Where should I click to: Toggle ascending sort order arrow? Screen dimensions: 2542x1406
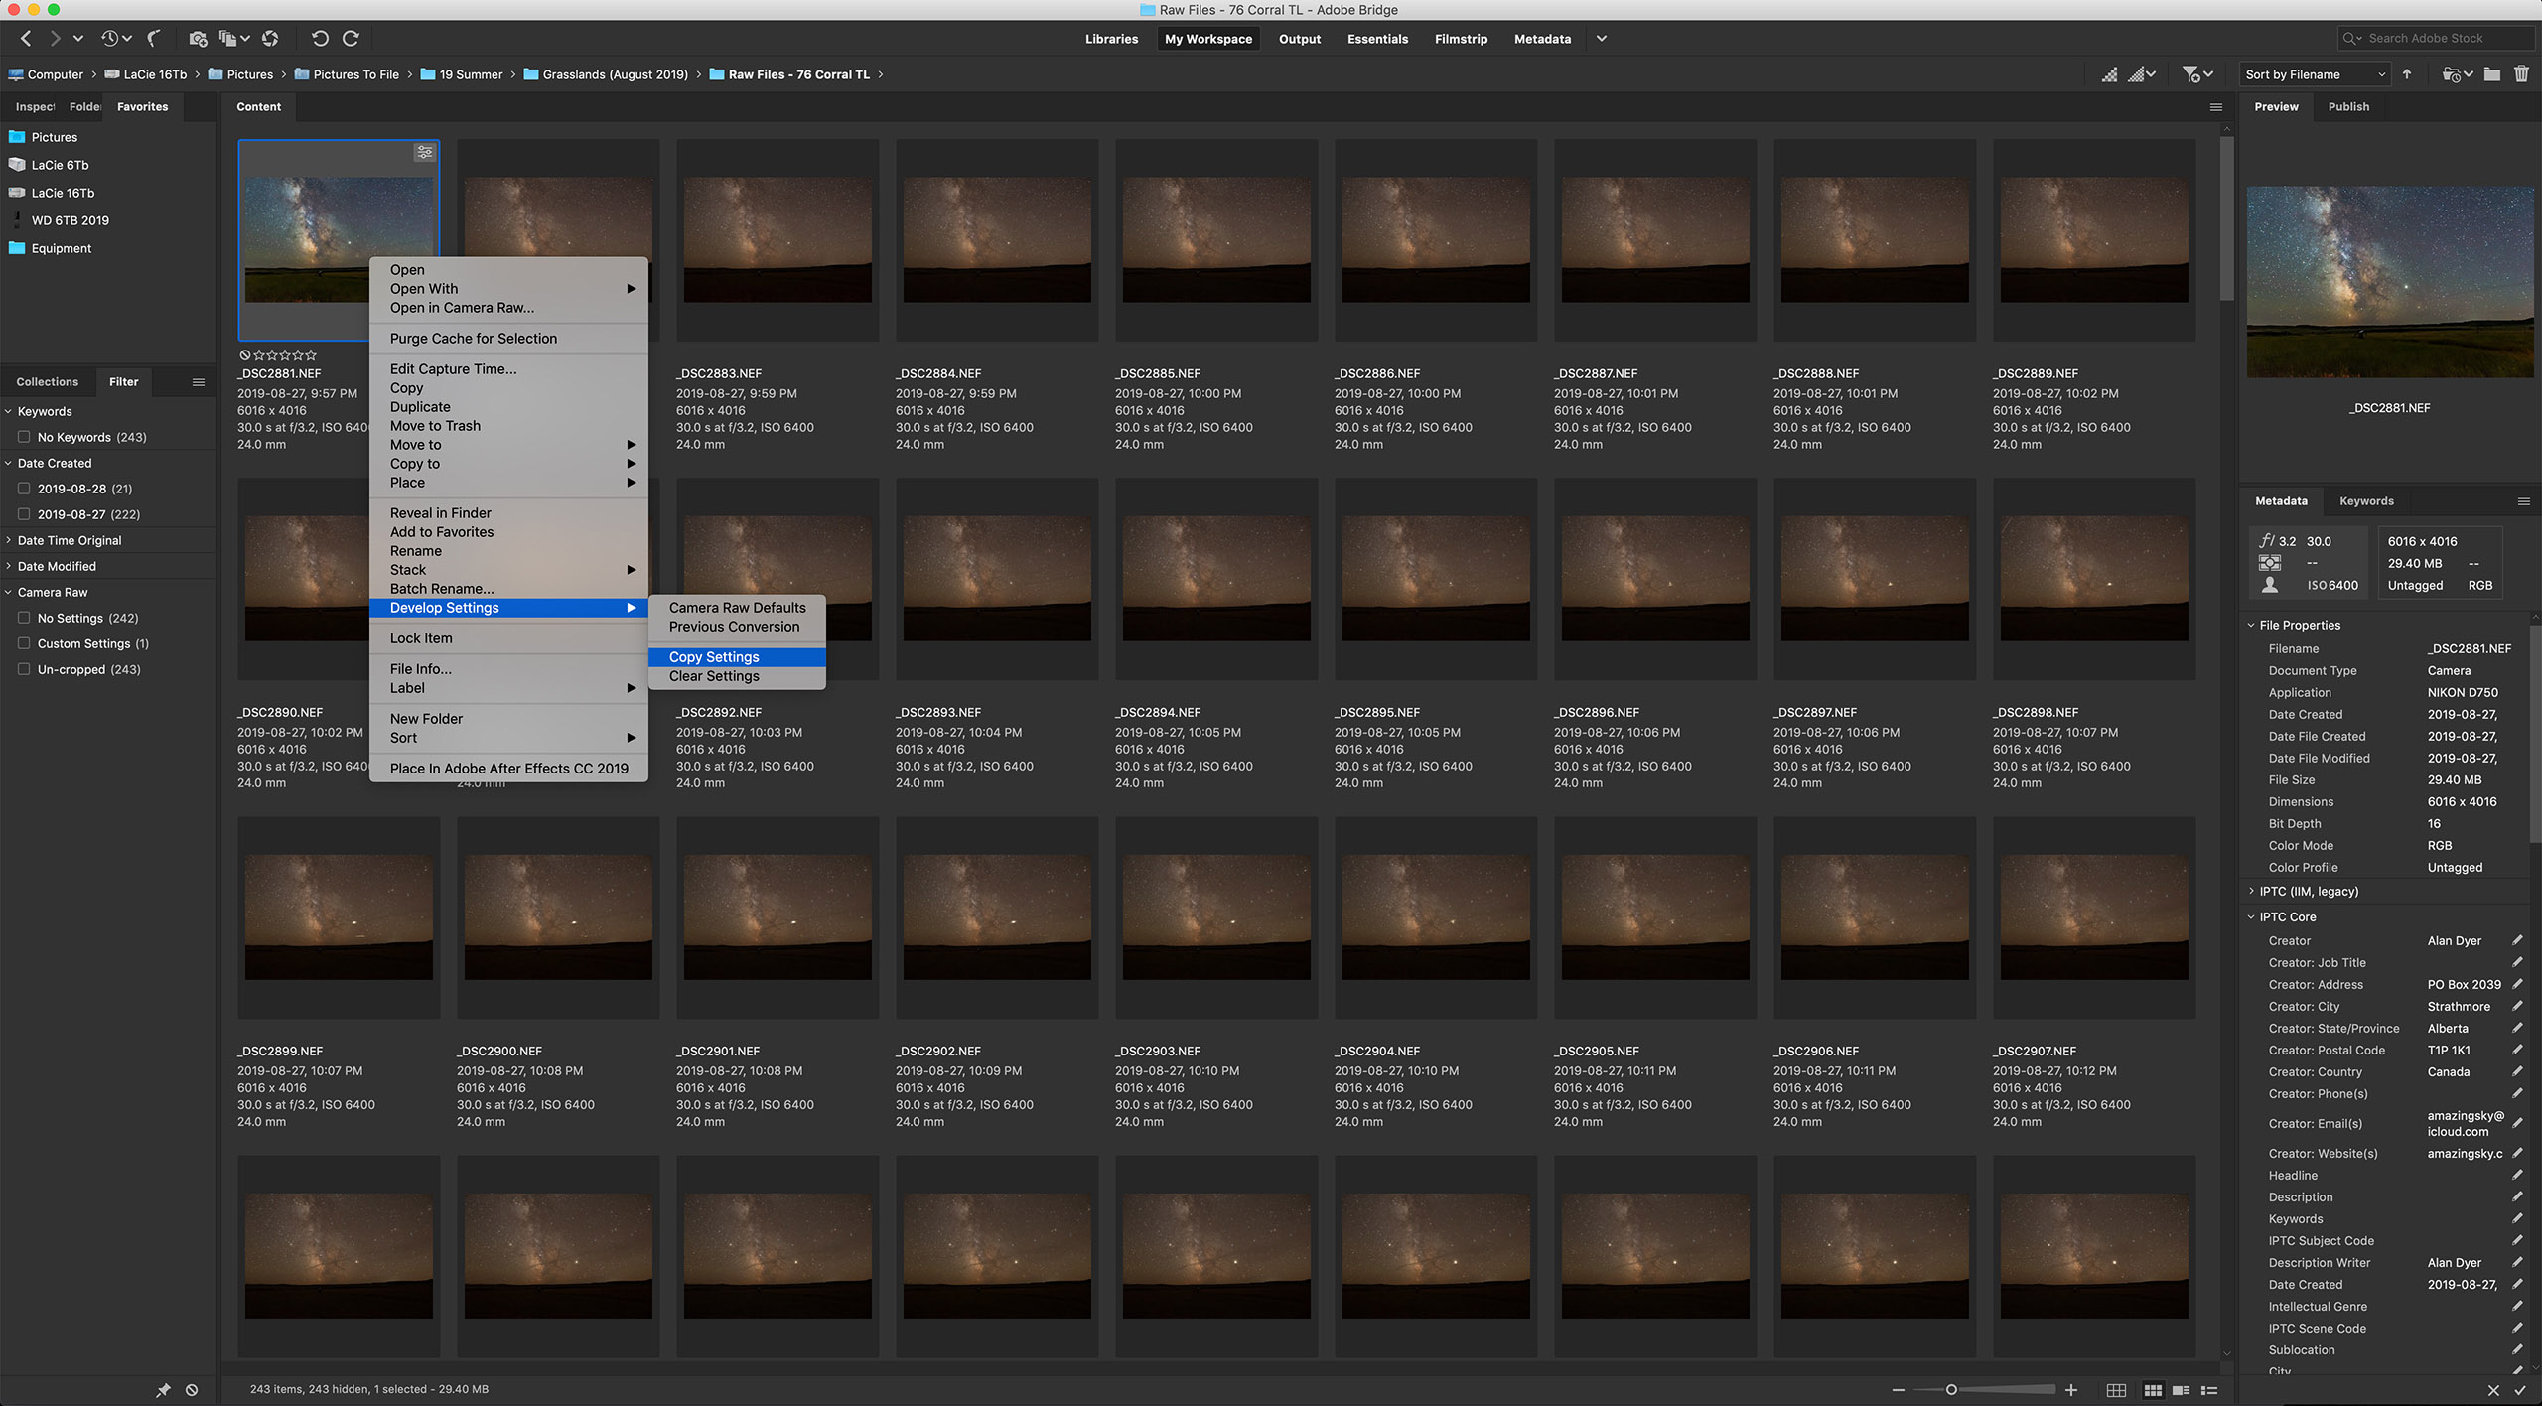pos(2407,74)
